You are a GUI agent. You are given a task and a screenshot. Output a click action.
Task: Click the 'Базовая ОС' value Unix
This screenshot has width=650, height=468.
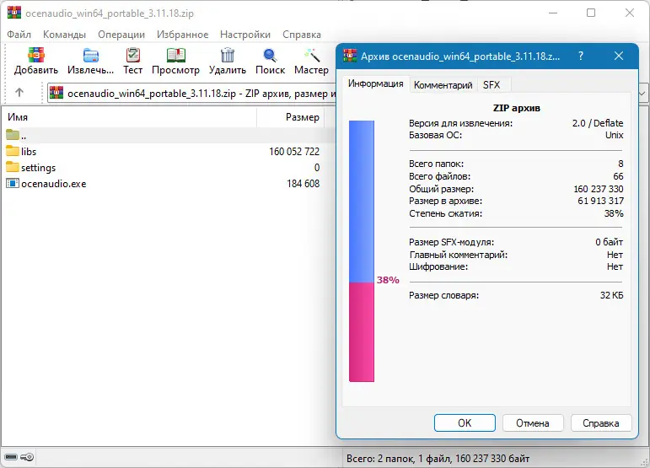pyautogui.click(x=614, y=135)
